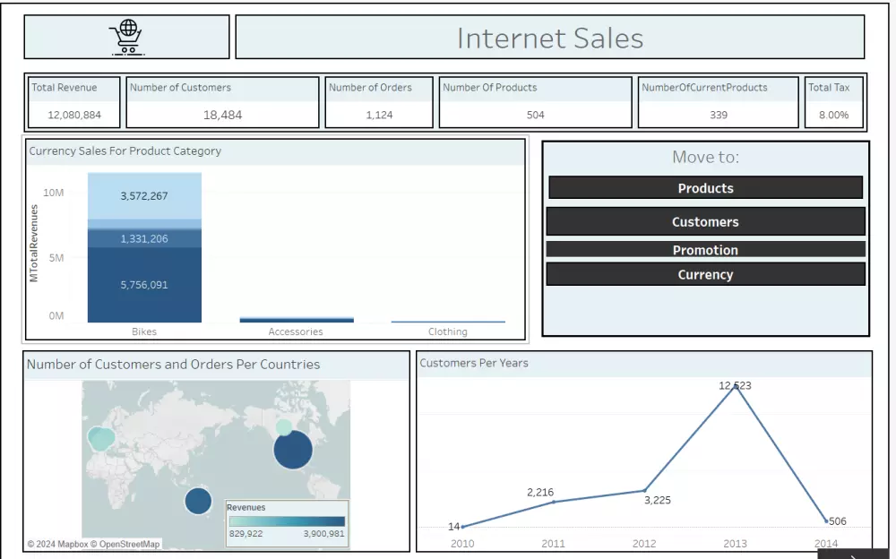The height and width of the screenshot is (559, 896).
Task: Click the 2010 data point labeled 14
Action: 462,527
